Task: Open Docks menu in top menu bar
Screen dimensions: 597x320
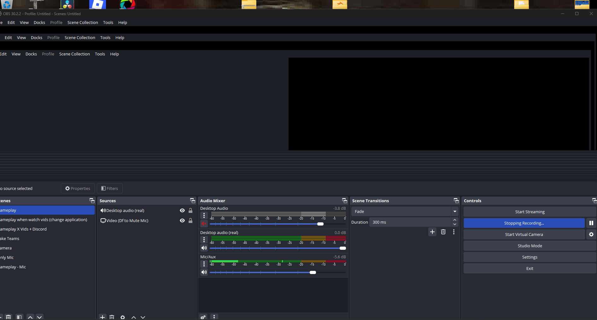Action: [39, 22]
